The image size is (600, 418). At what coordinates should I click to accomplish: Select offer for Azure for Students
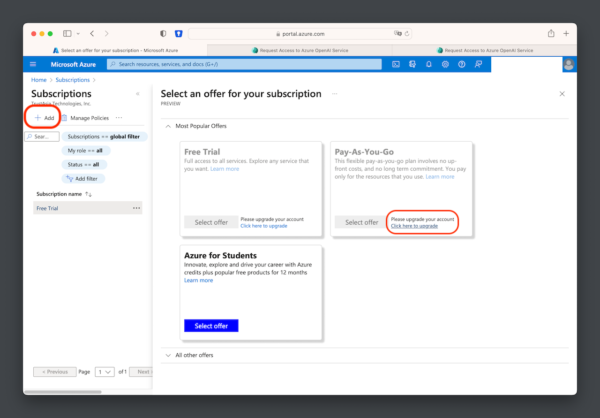pos(211,326)
